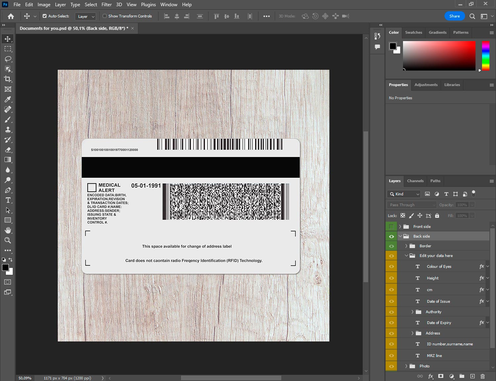This screenshot has width=496, height=381.
Task: Select the Brush tool
Action: [x=8, y=119]
